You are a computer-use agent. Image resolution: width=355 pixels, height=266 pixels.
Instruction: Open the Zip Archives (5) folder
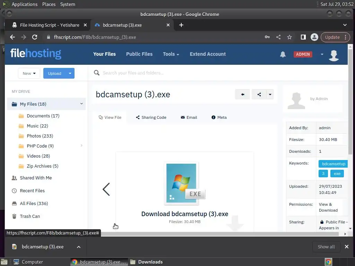43,166
